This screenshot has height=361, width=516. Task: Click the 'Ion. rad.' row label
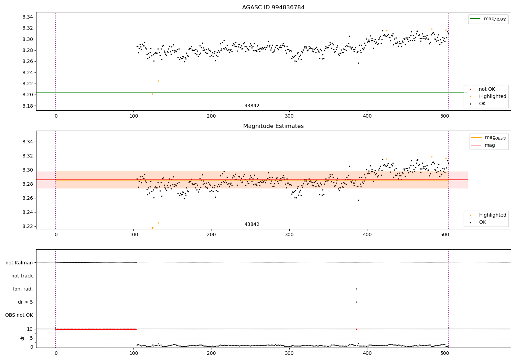pyautogui.click(x=23, y=289)
